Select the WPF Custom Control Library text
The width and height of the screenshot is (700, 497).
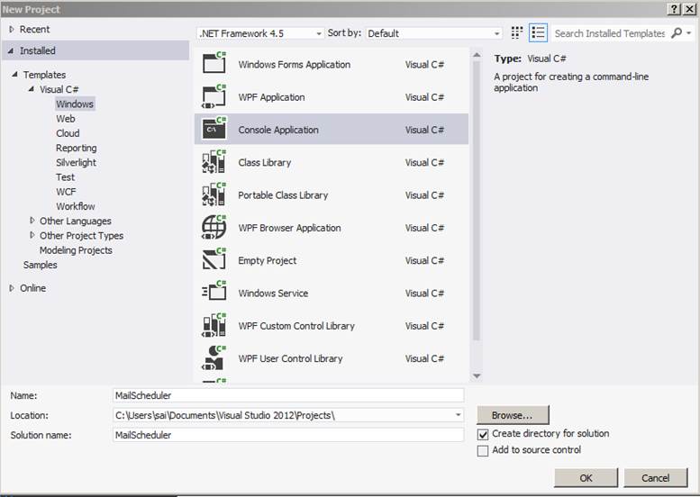296,326
